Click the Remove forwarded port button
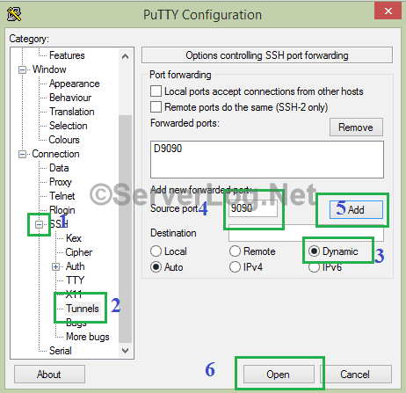Viewport: 406px width, 393px height. pyautogui.click(x=356, y=127)
